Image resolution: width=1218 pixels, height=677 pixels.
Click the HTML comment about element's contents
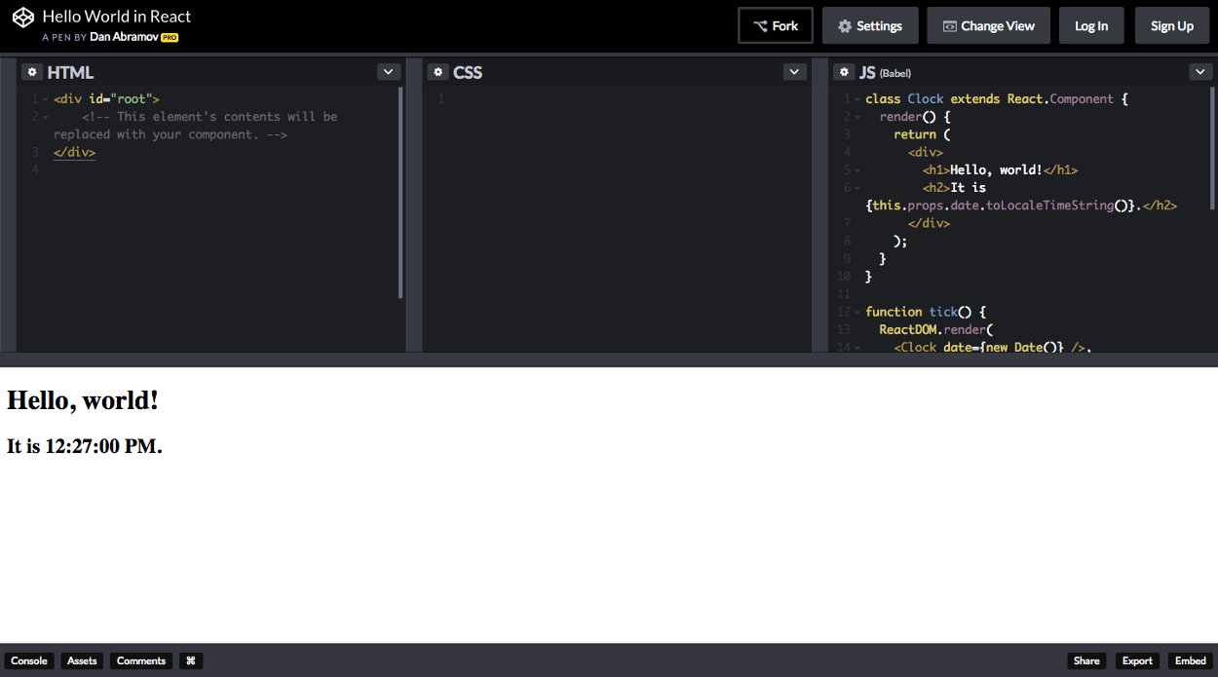pyautogui.click(x=196, y=126)
